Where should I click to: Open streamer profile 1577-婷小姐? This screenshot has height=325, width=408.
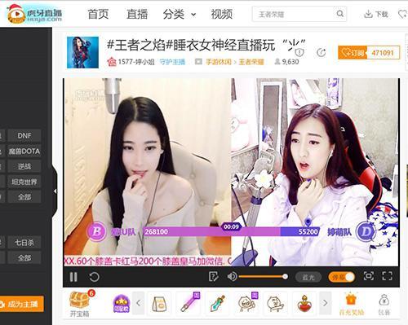136,62
